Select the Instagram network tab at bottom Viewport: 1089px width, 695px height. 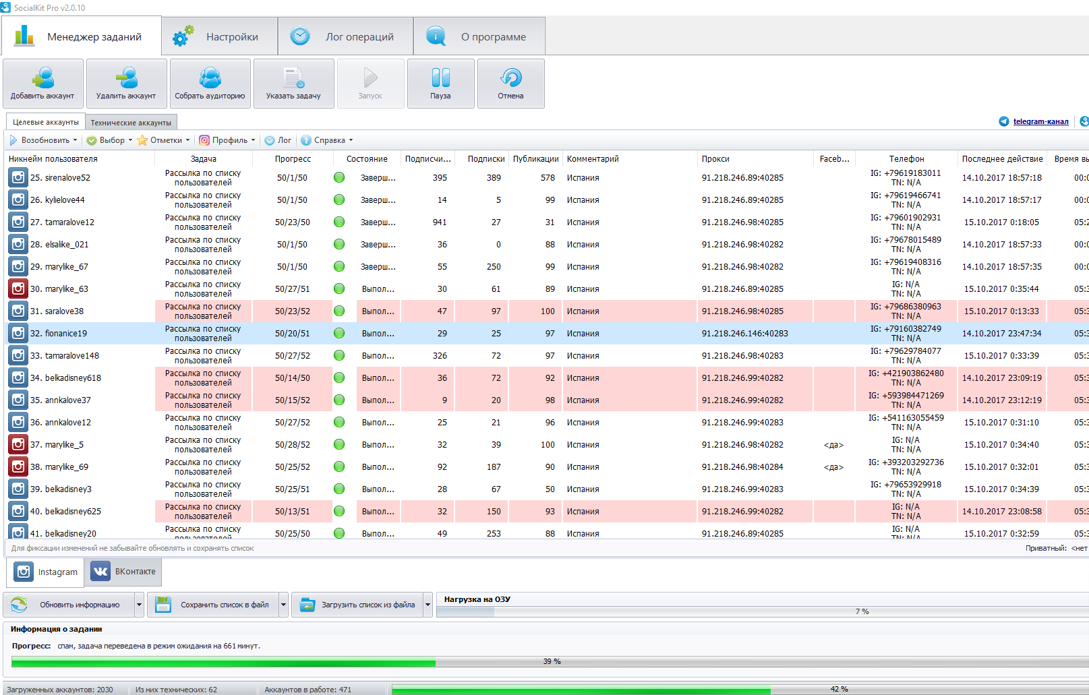click(x=46, y=572)
